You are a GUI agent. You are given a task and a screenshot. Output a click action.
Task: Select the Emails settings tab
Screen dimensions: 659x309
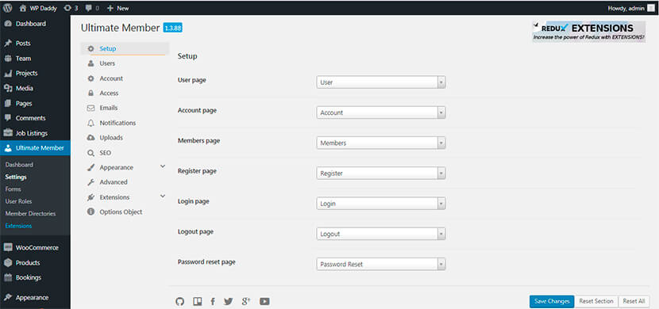125,108
